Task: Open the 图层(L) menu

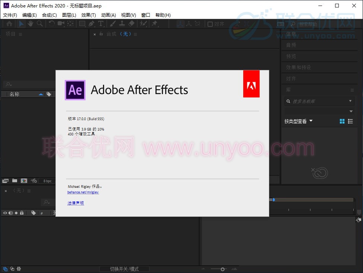Action: pos(69,15)
